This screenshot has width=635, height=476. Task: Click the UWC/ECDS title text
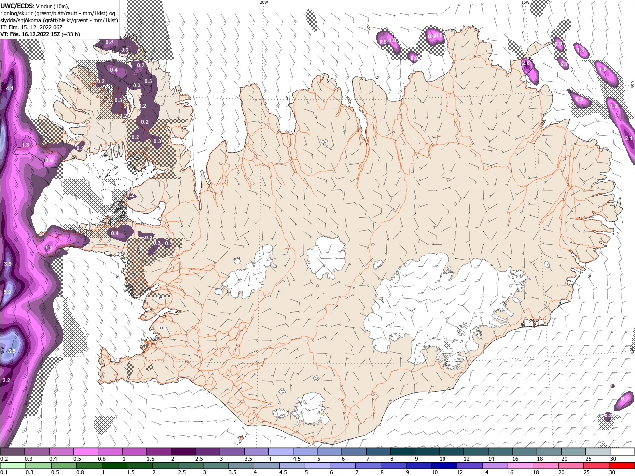pyautogui.click(x=16, y=5)
